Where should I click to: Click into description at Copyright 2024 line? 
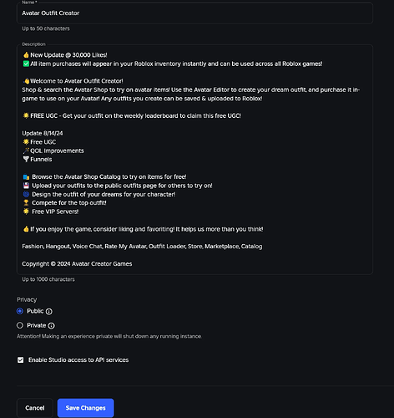coord(77,264)
